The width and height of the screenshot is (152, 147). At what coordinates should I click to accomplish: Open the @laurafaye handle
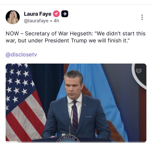coord(36,21)
